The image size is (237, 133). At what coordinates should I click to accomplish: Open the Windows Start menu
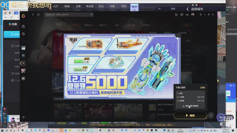coord(2,130)
